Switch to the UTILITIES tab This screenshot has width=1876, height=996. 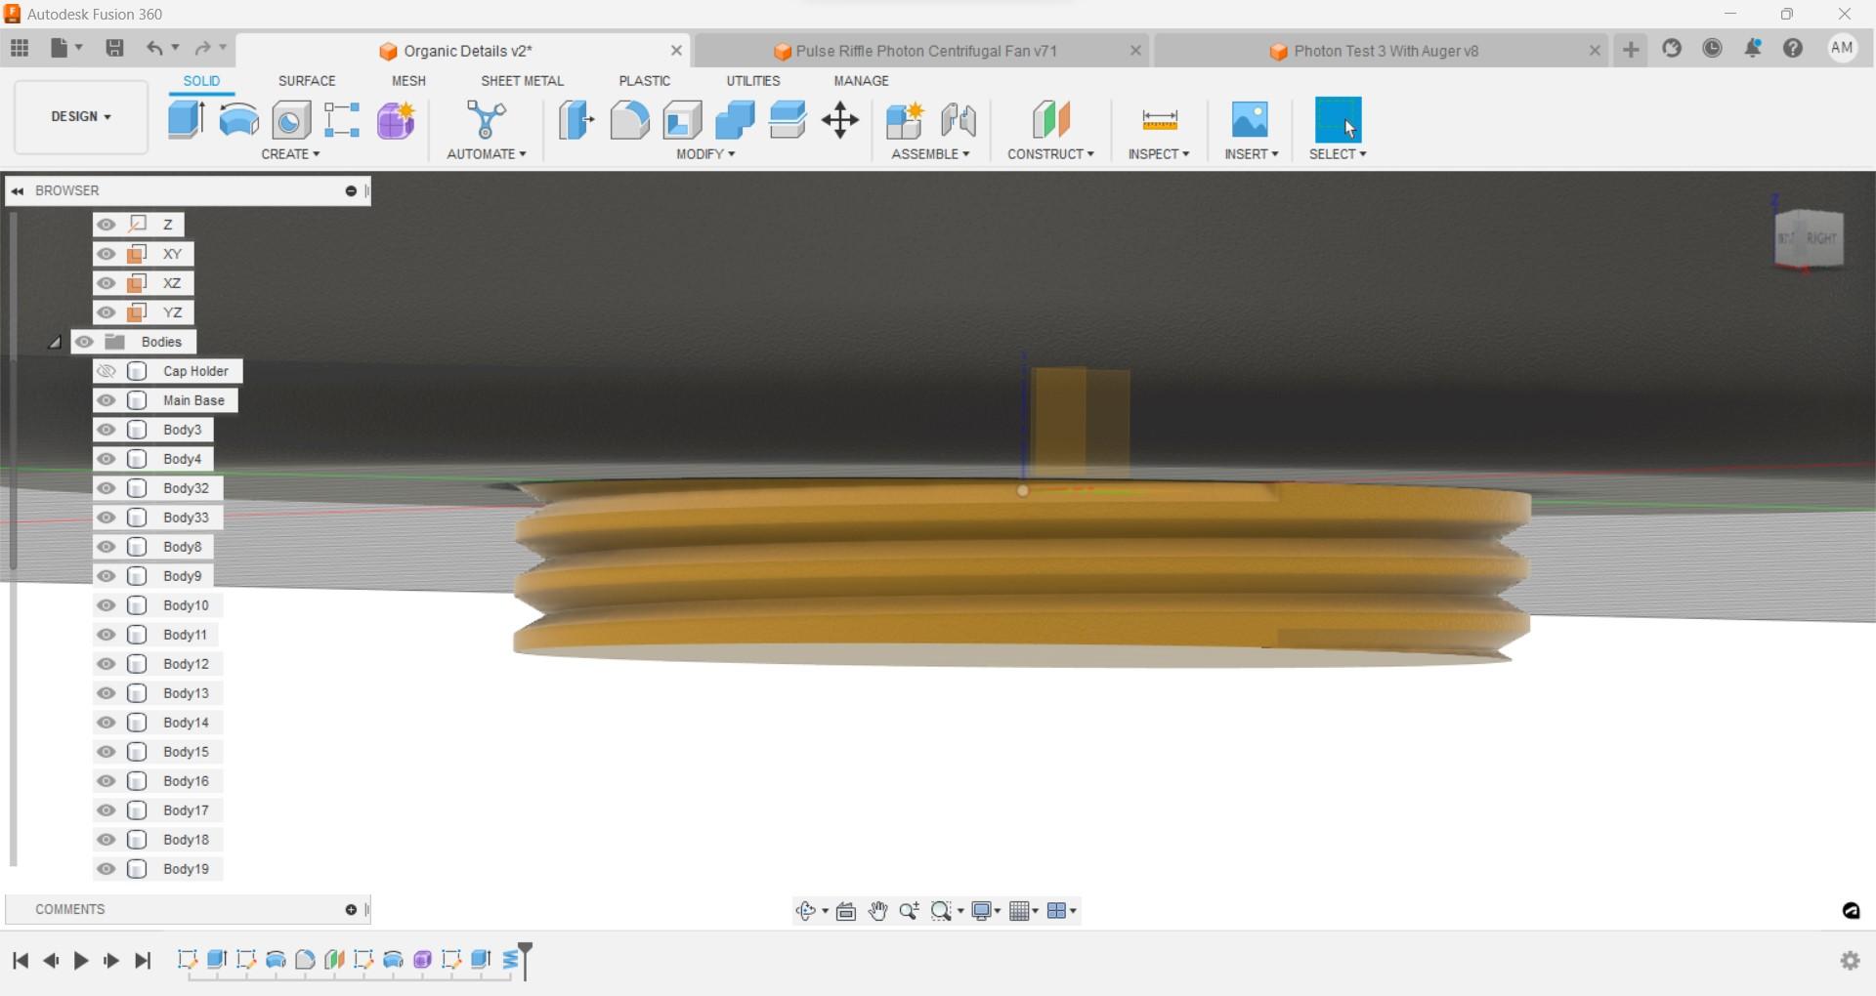752,81
